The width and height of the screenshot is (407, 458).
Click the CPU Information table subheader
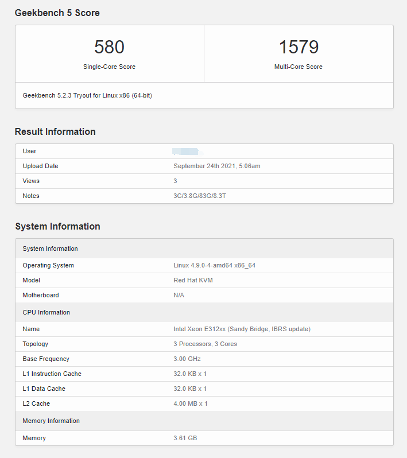pos(46,312)
